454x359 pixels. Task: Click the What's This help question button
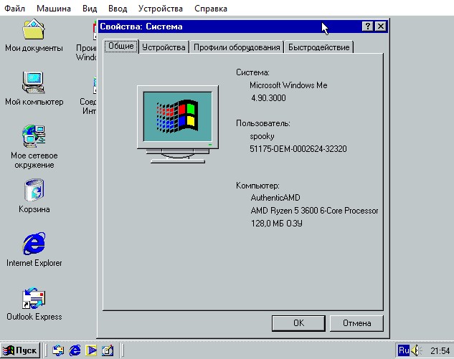(x=367, y=27)
